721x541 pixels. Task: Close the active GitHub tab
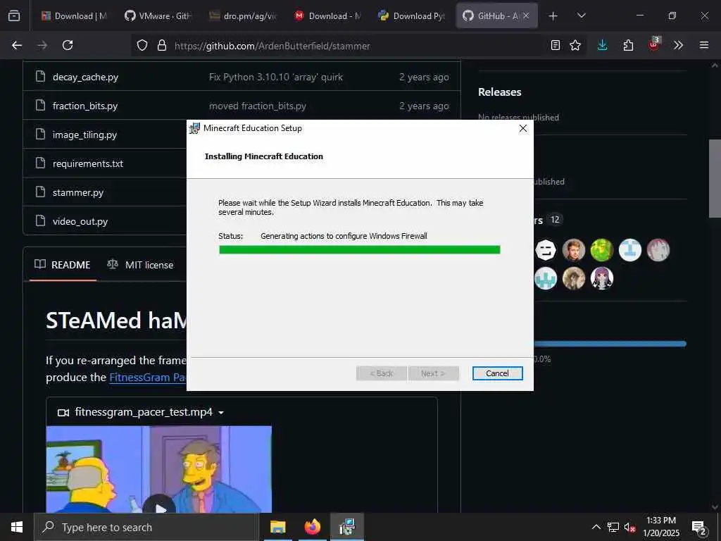pos(526,15)
